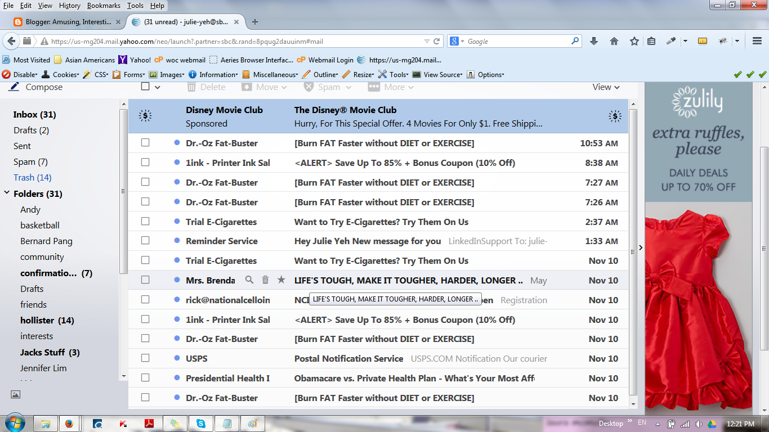Click the Windows Start orb
This screenshot has width=769, height=432.
(x=15, y=422)
